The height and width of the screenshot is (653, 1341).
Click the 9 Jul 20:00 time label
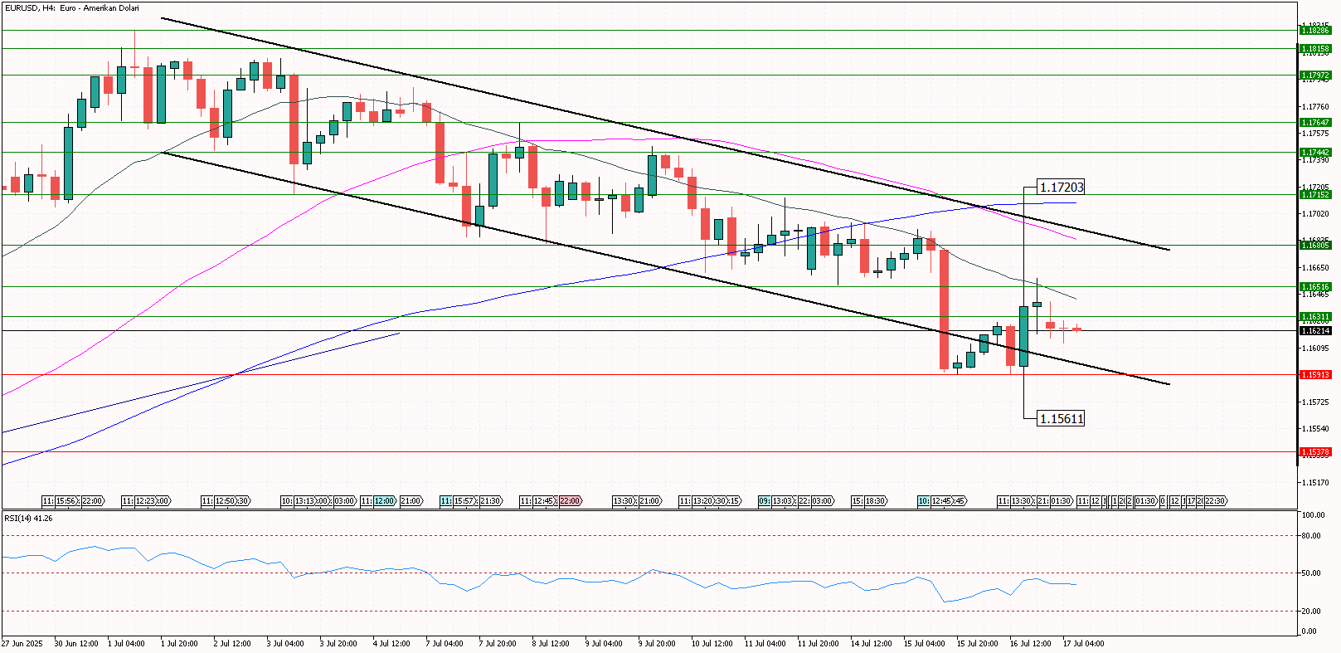click(x=657, y=644)
